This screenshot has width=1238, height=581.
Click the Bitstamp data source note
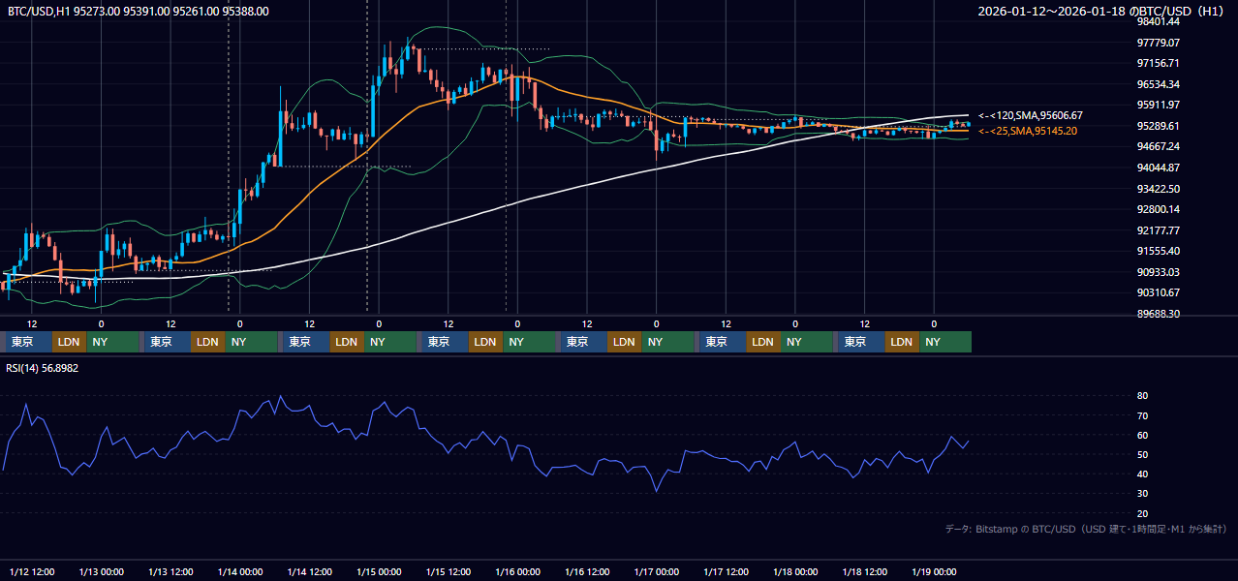click(x=1086, y=529)
